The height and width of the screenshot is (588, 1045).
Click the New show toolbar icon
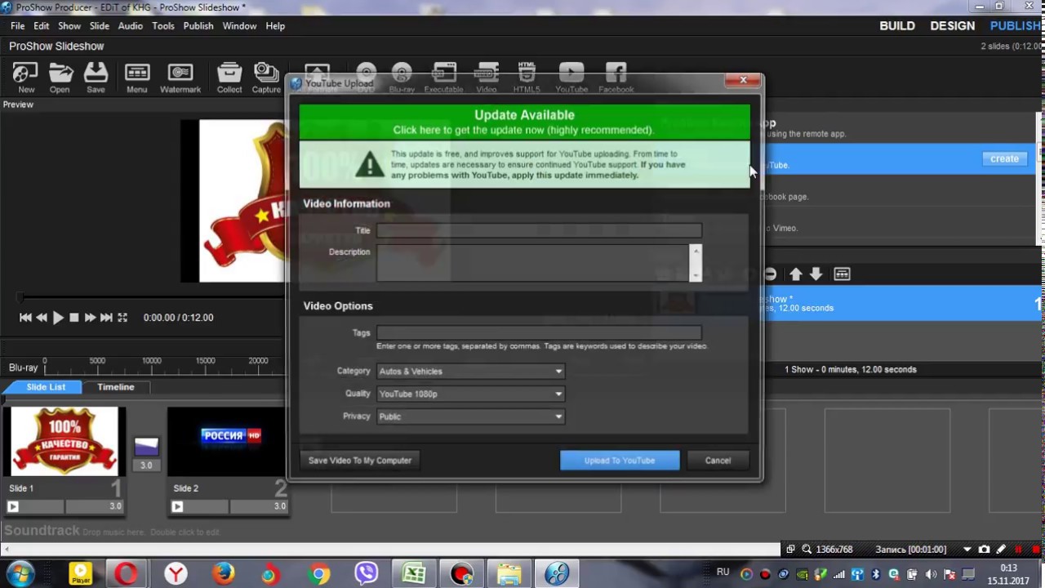coord(26,78)
